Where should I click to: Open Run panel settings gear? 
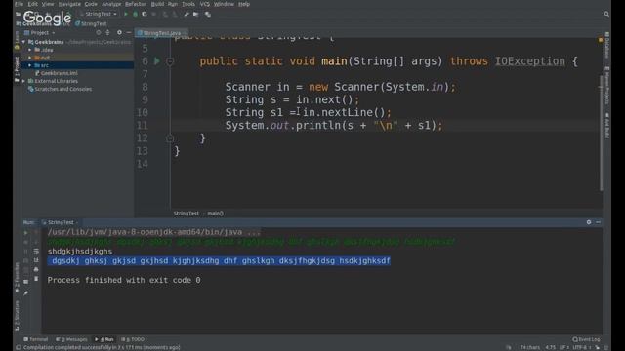tap(589, 222)
